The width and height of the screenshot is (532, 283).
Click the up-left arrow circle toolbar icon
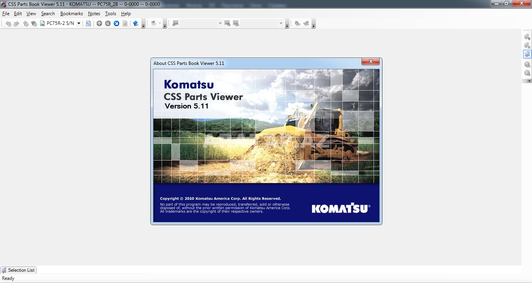click(x=108, y=23)
